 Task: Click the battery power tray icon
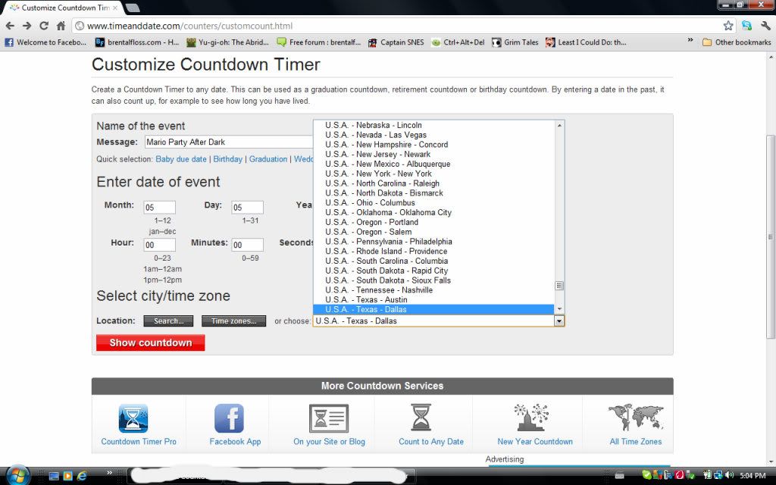(707, 475)
